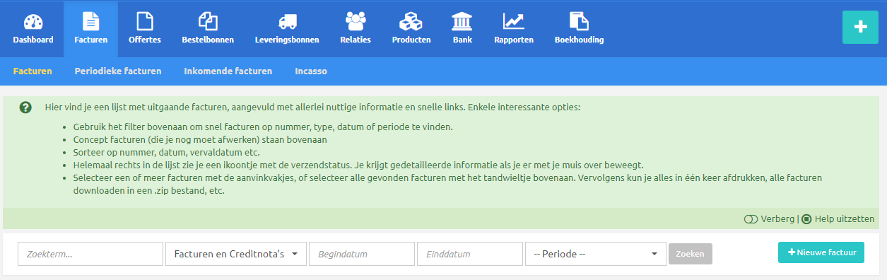Open Producten boxes icon
Viewport: 887px width, 280px height.
click(411, 21)
